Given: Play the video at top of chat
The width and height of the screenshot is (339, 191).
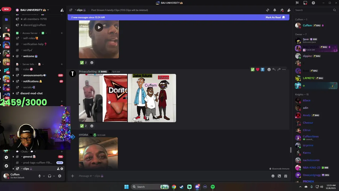Looking at the screenshot, I should [x=99, y=27].
